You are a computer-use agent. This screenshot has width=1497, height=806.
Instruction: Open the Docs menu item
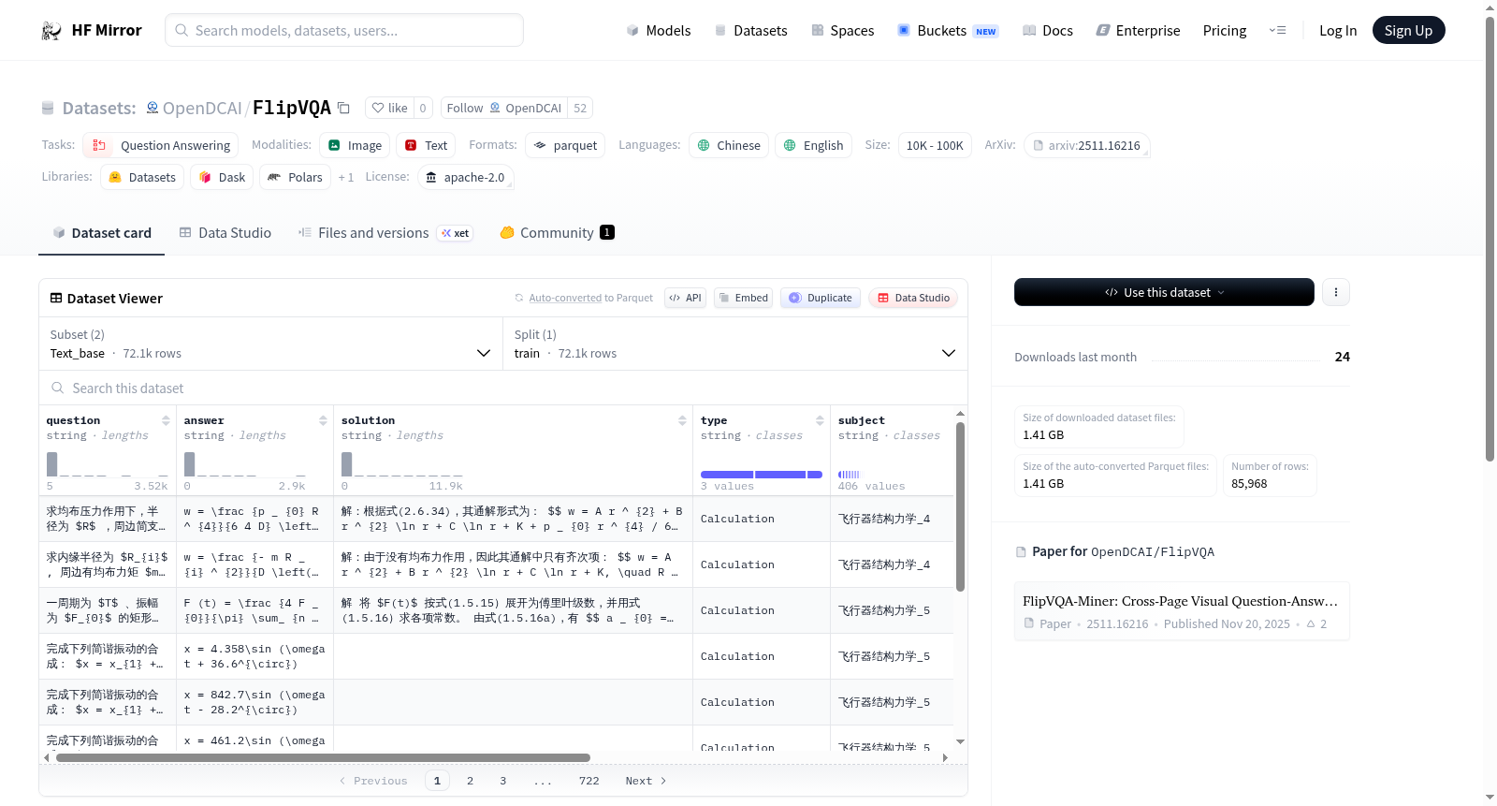pyautogui.click(x=1047, y=31)
